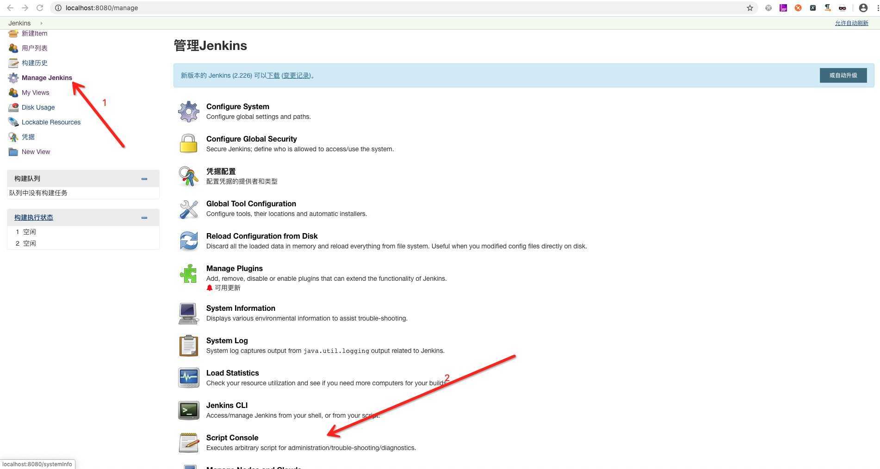Open the System Log link
Viewport: 880px width, 469px height.
pyautogui.click(x=227, y=340)
